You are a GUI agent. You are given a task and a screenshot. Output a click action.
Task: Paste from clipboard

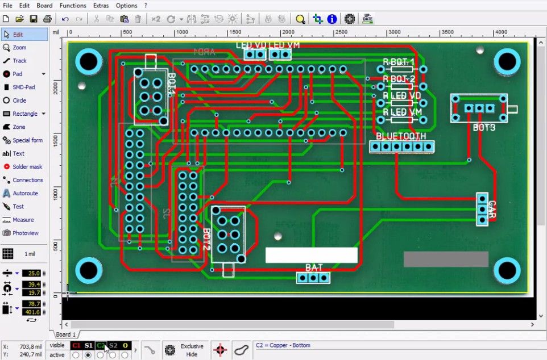(x=124, y=19)
